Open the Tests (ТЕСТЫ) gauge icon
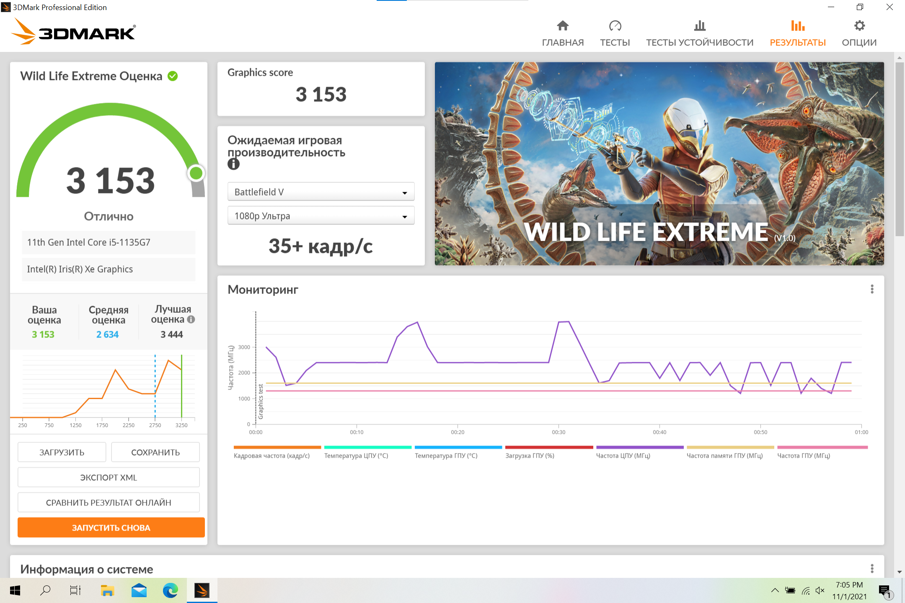 coord(615,26)
